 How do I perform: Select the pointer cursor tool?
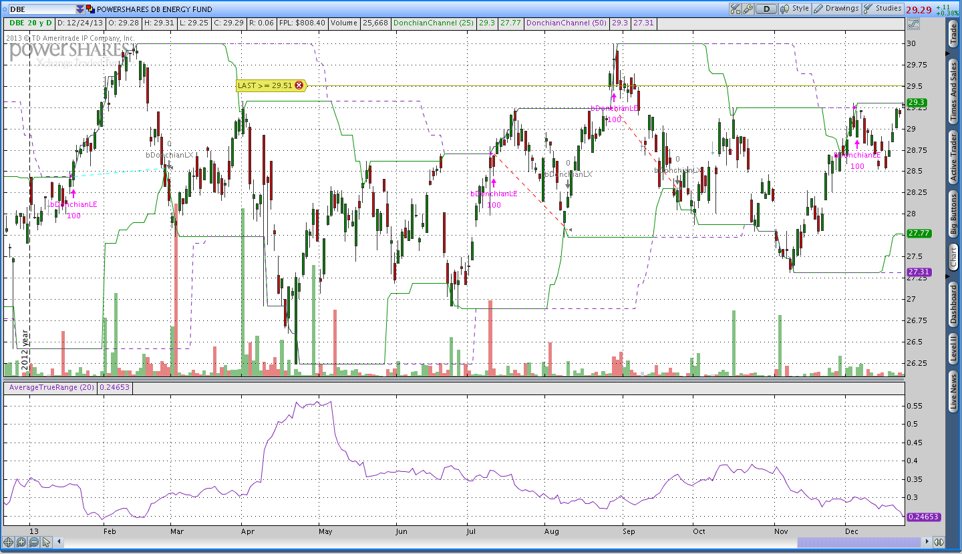tap(46, 542)
